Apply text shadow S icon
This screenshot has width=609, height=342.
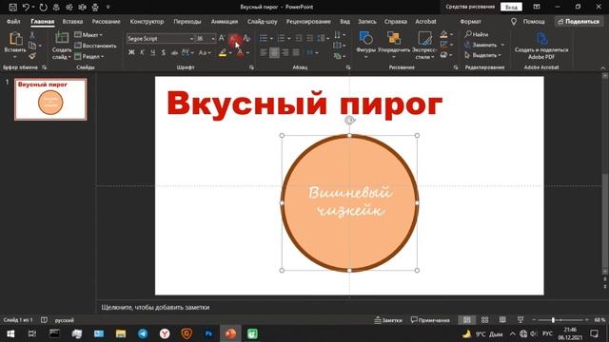[163, 52]
